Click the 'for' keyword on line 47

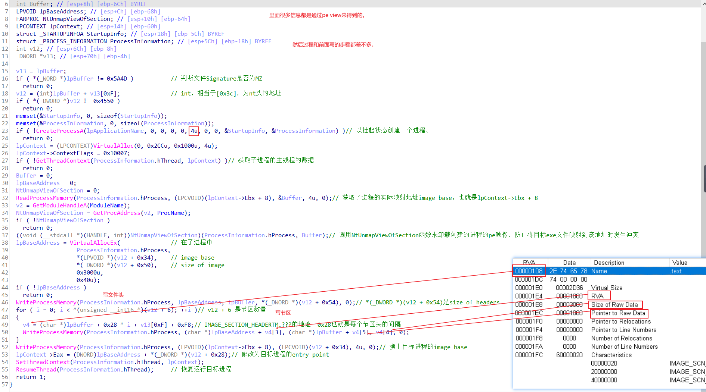tap(21, 310)
